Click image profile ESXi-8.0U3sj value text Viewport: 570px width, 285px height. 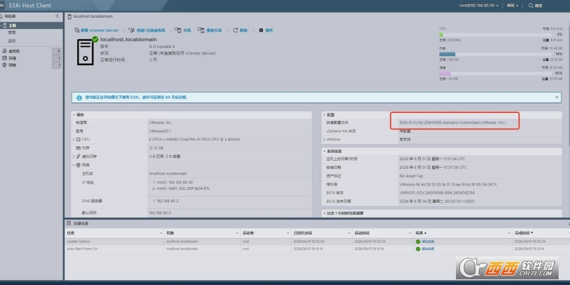point(453,123)
